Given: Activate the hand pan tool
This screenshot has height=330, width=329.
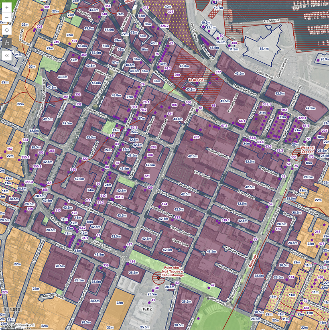Looking at the screenshot, I should tap(7, 42).
